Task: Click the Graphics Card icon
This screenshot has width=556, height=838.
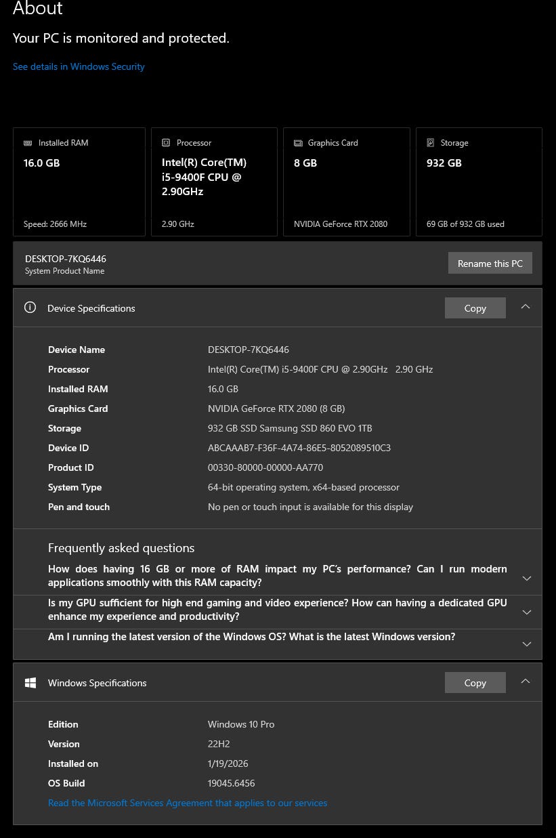Action: (298, 143)
